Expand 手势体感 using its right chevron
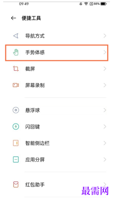This screenshot has width=114, height=200. click(x=105, y=52)
